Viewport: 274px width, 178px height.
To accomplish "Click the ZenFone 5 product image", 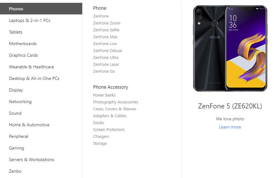I will point(230,49).
